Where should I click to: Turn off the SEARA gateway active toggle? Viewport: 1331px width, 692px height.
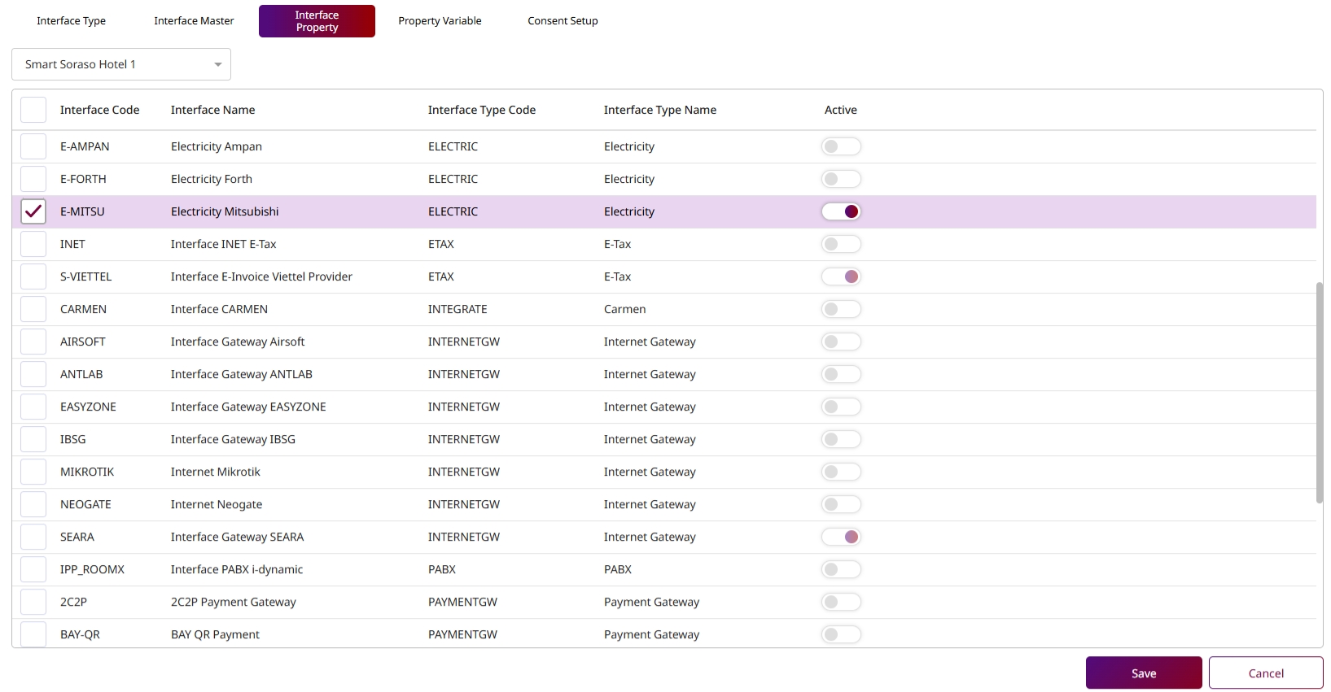pyautogui.click(x=841, y=537)
